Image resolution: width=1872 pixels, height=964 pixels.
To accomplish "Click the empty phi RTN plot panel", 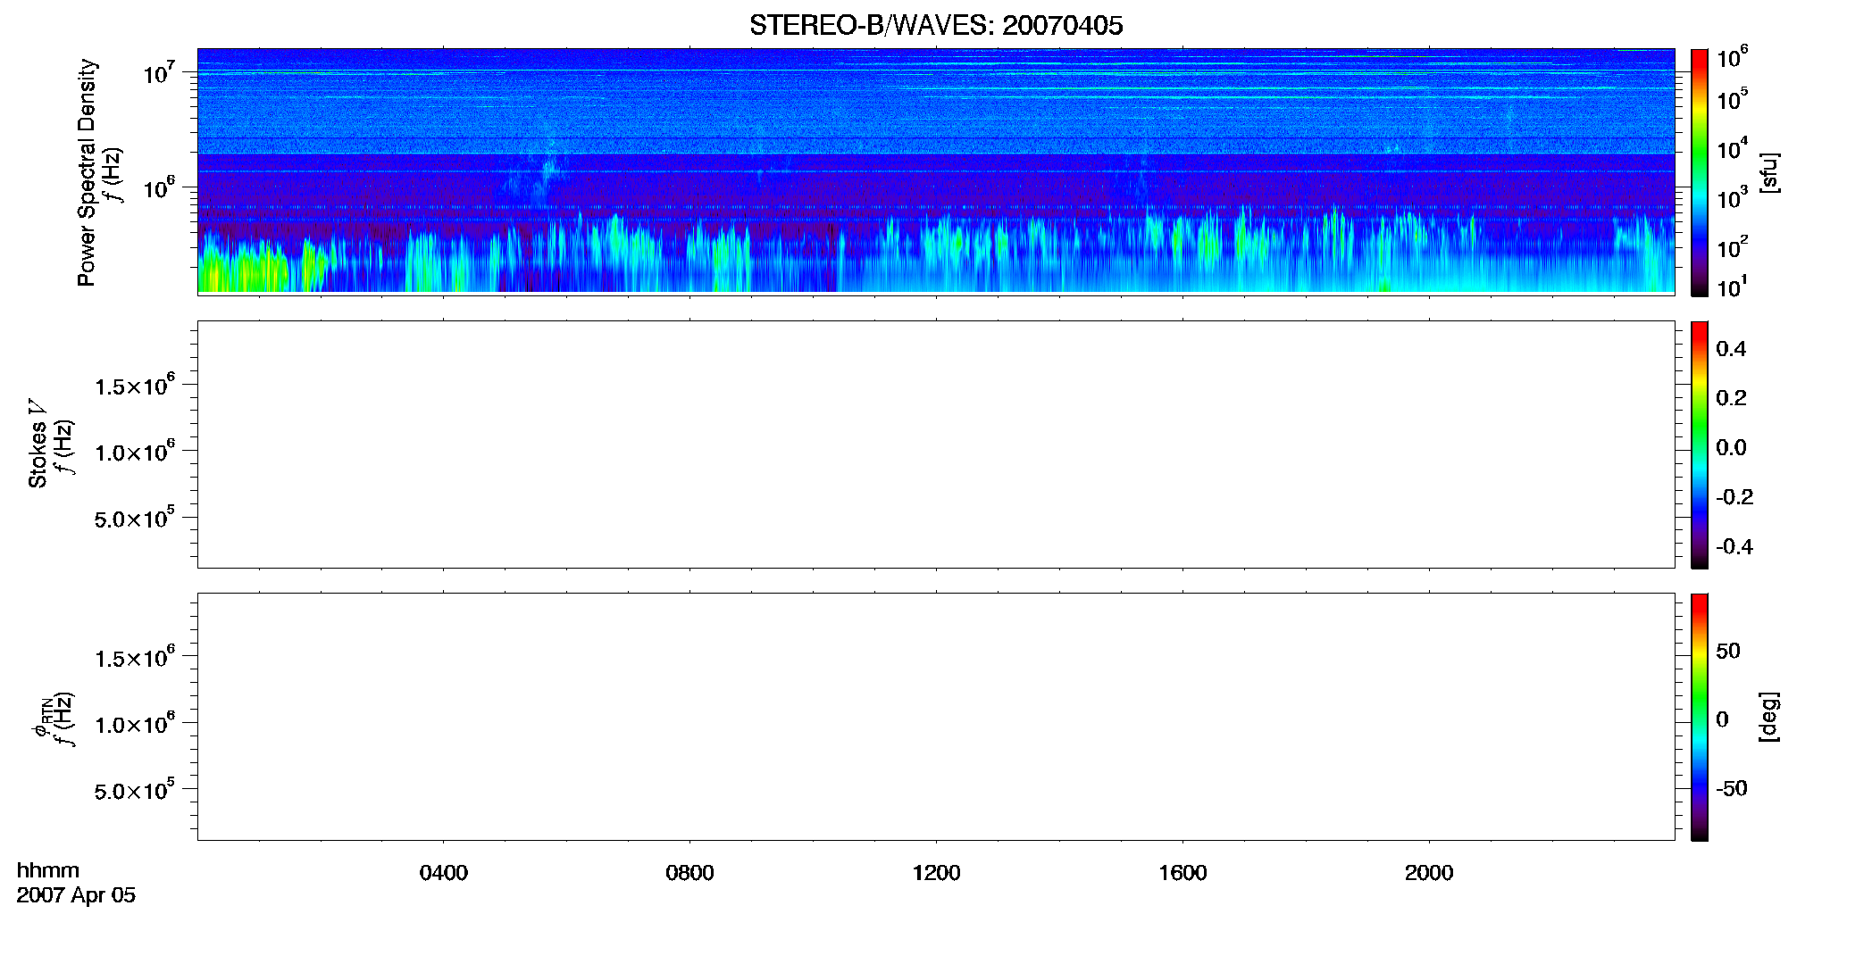I will click(936, 717).
